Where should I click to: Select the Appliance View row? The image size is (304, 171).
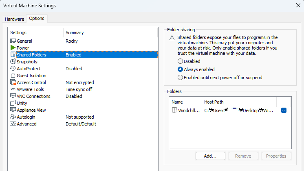tap(84, 110)
